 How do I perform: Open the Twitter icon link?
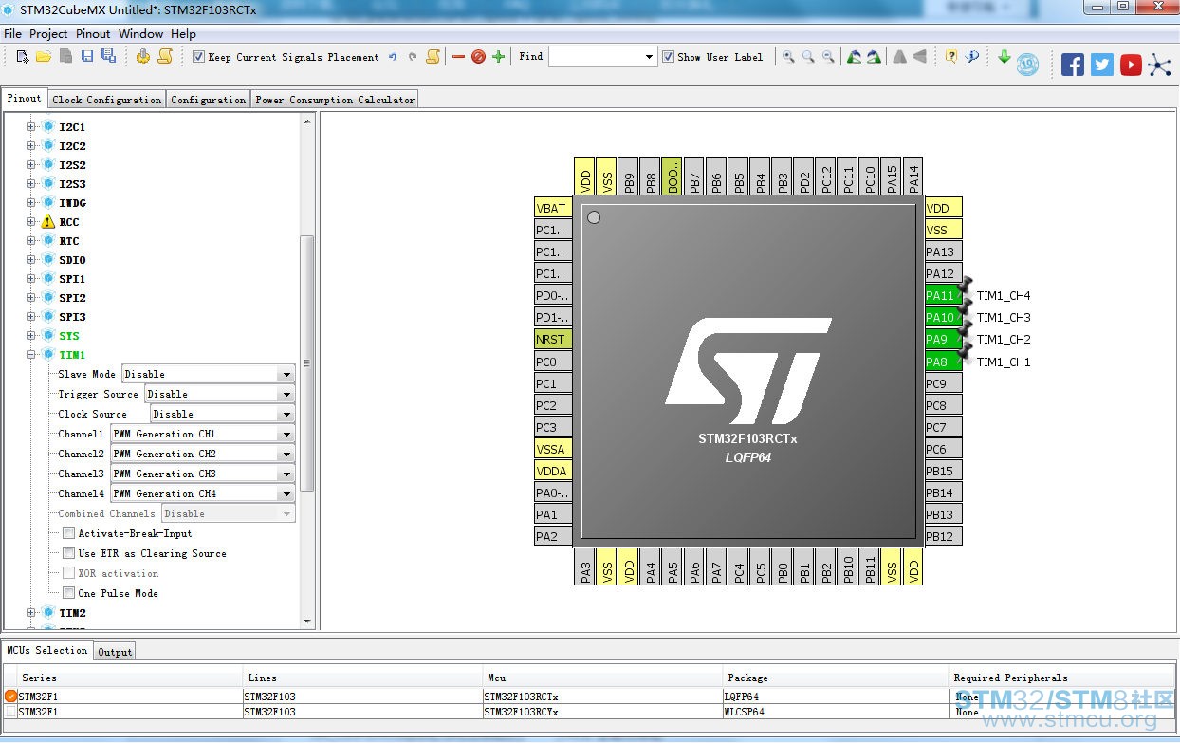(x=1102, y=65)
